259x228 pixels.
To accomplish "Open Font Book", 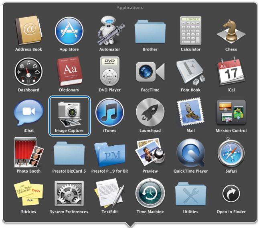I will [190, 71].
